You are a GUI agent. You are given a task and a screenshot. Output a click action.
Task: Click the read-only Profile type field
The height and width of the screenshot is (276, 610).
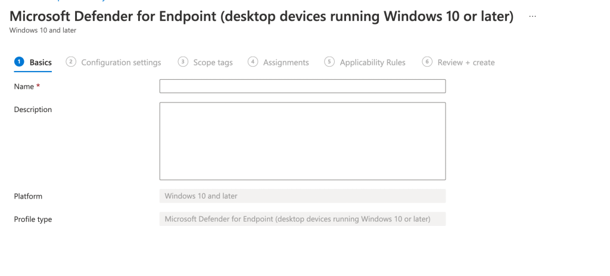coord(302,219)
